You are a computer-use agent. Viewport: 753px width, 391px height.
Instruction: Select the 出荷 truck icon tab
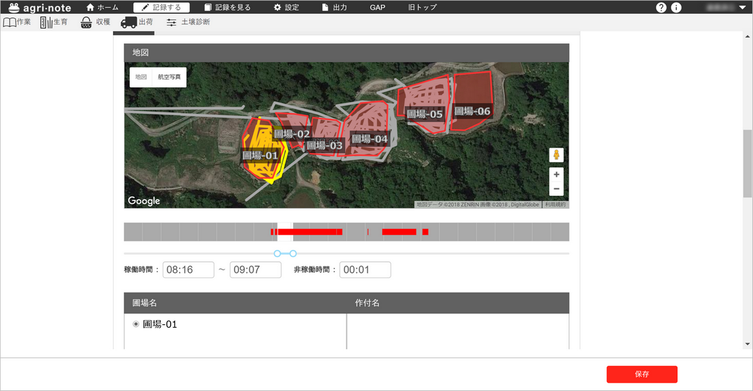point(137,23)
